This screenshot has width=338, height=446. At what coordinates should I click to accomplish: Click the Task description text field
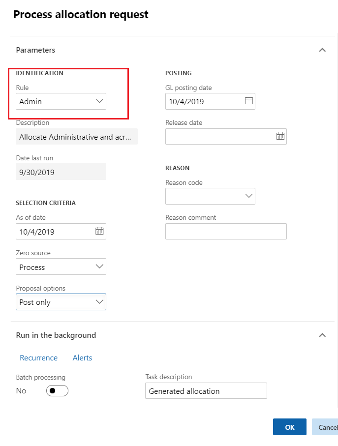[x=206, y=391]
